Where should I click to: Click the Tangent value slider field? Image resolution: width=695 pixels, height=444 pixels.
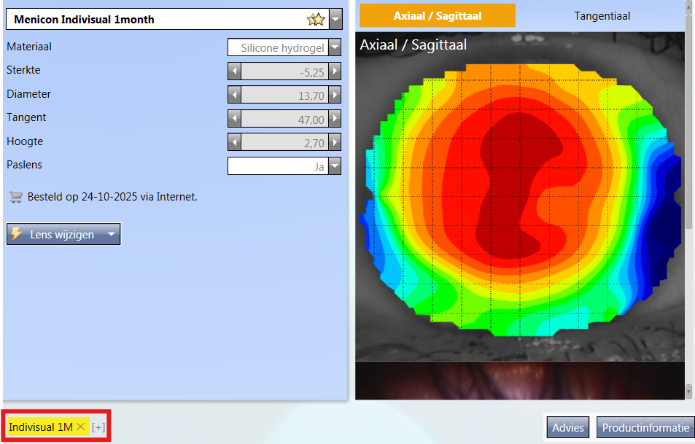tap(284, 119)
